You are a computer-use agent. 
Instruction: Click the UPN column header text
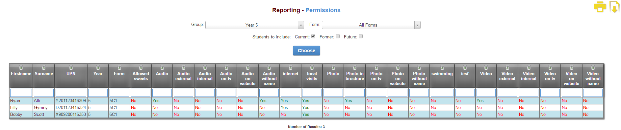pyautogui.click(x=71, y=74)
